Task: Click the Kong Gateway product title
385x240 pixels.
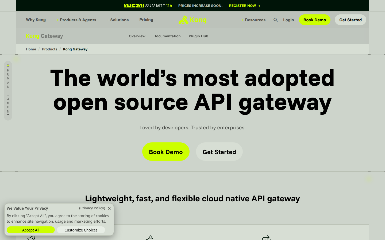Action: click(x=44, y=36)
